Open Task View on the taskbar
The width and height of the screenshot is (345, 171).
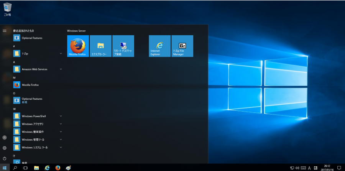click(x=26, y=168)
